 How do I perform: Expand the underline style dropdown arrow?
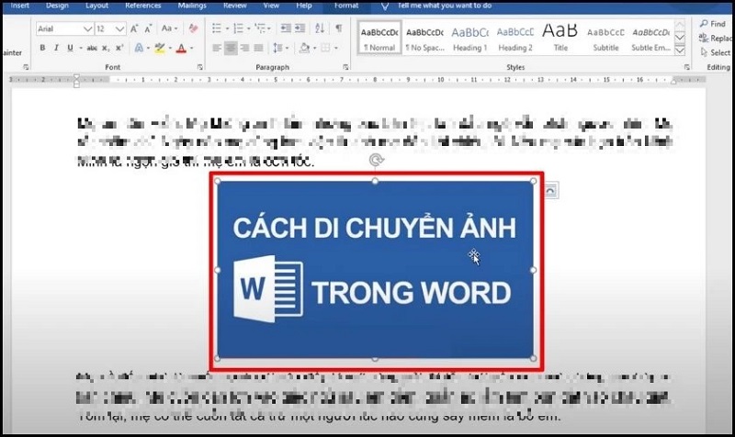click(x=81, y=48)
